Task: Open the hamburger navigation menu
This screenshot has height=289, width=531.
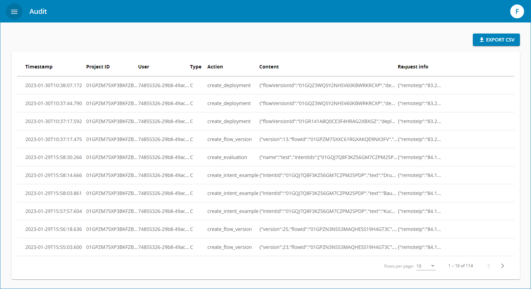Action: click(x=14, y=11)
